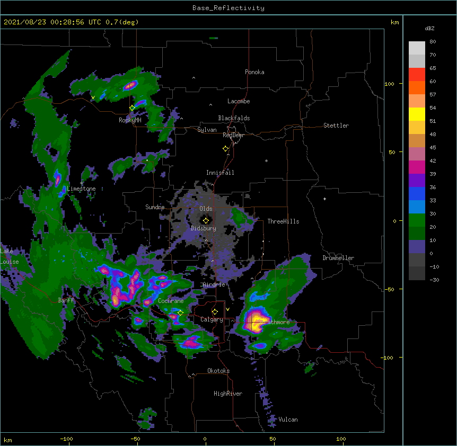Click the magenta storm cell south of Calgary
The image size is (457, 446).
[191, 342]
